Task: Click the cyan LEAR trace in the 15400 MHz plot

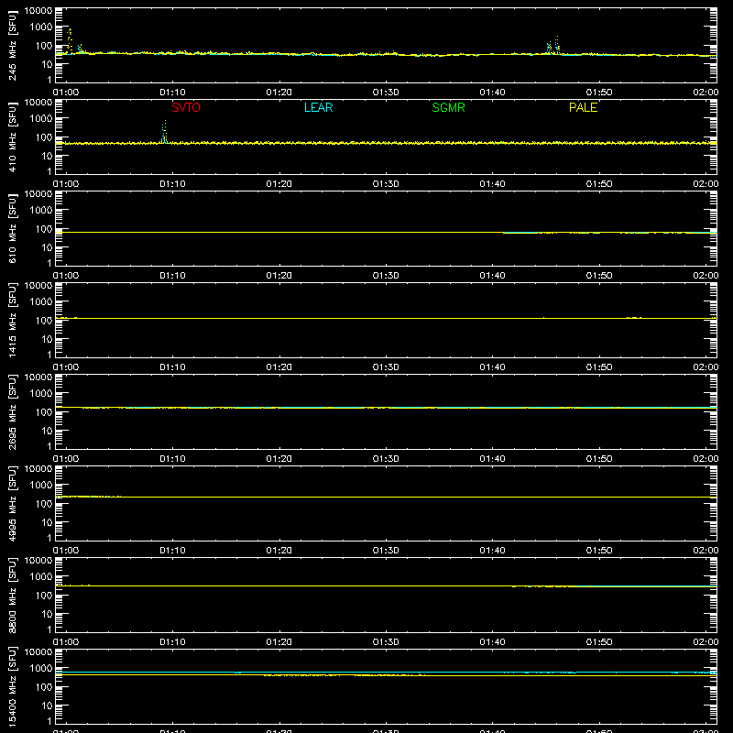Action: [386, 673]
